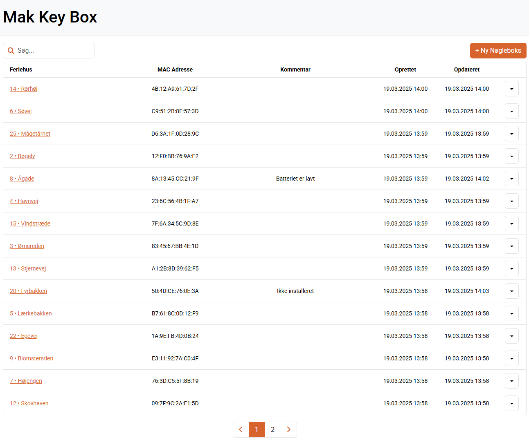Go to next page arrow
Viewport: 529px width, 438px height.
288,429
